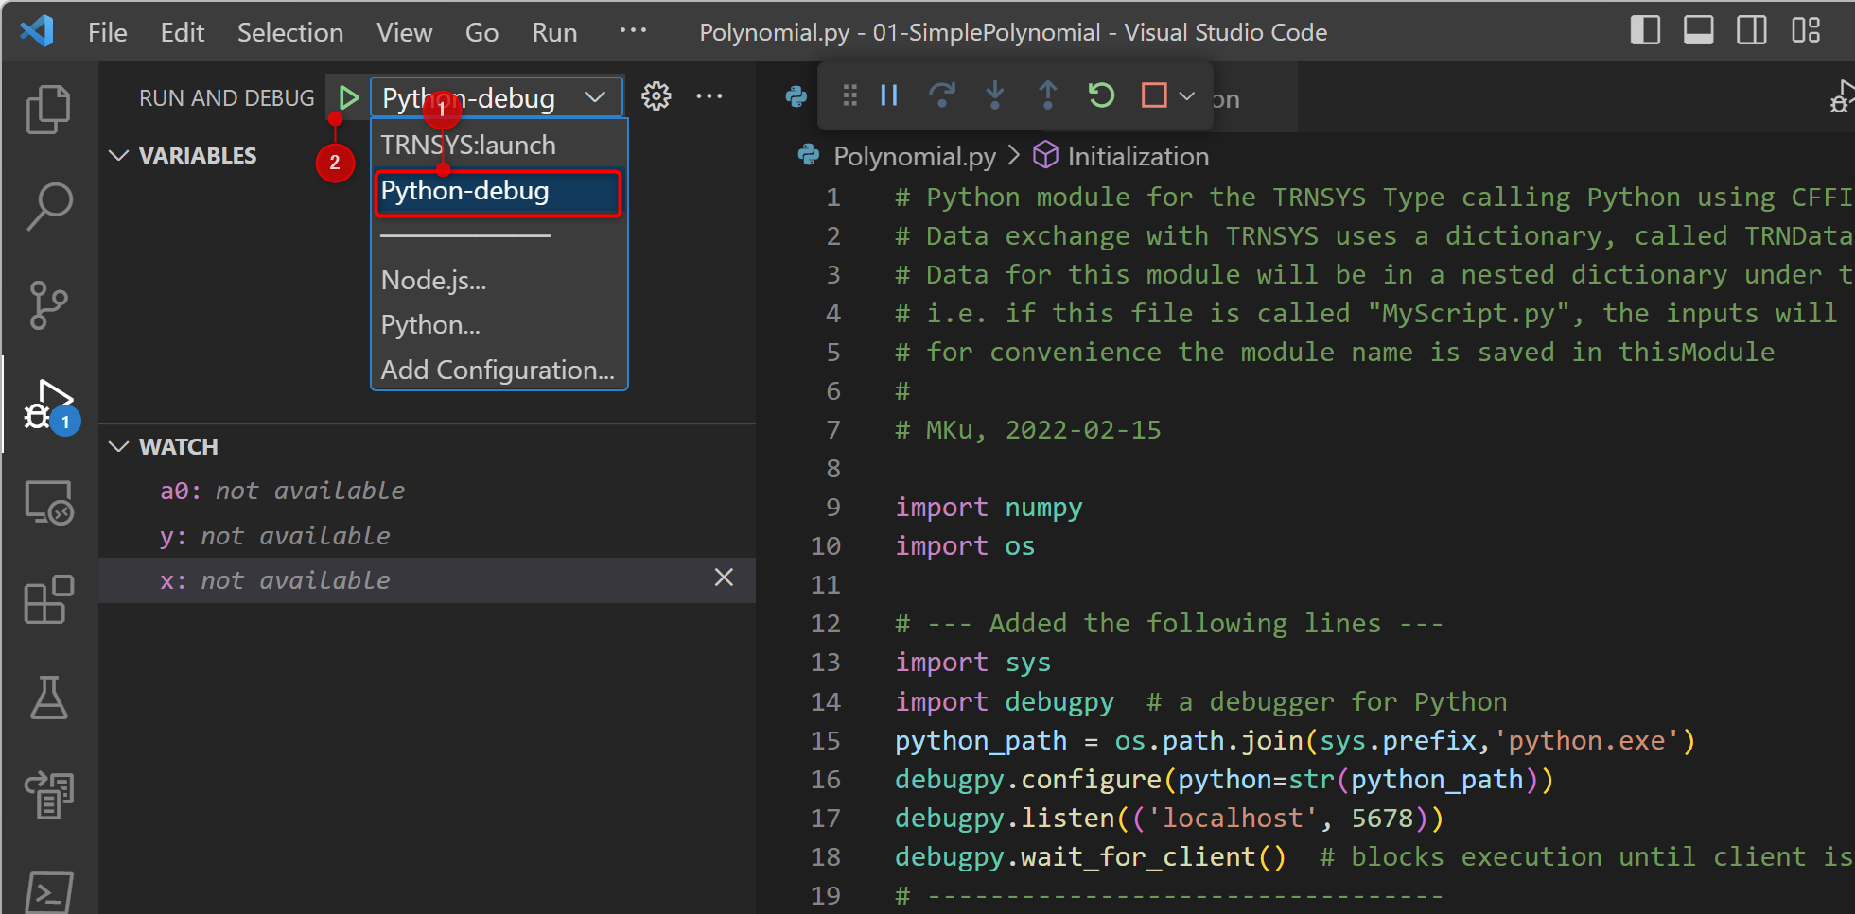Open the Run and Debug view icon
This screenshot has height=914, width=1855.
coord(48,405)
